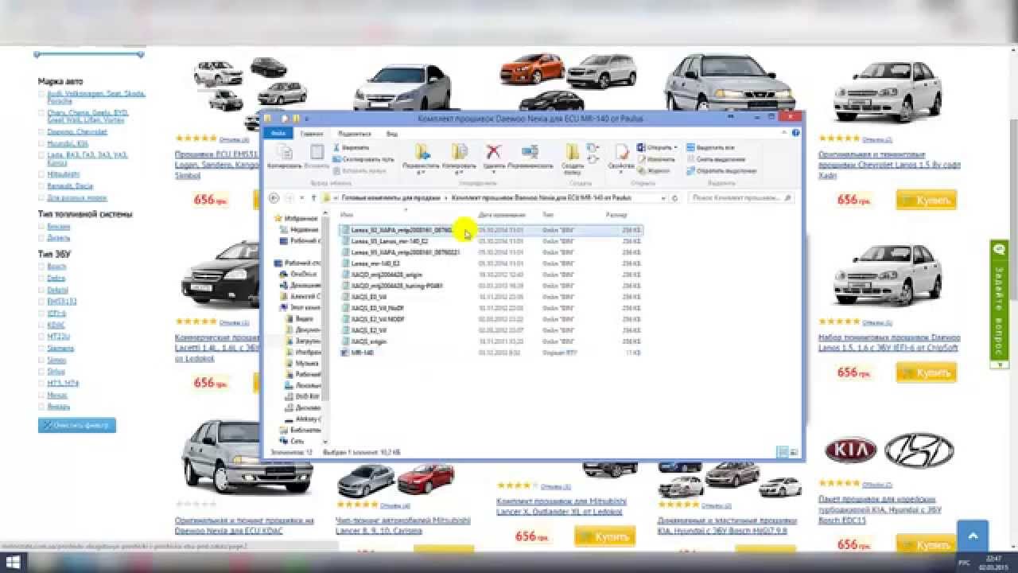Select the Share (Поделиться) ribbon tab
This screenshot has width=1018, height=573.
[x=354, y=134]
